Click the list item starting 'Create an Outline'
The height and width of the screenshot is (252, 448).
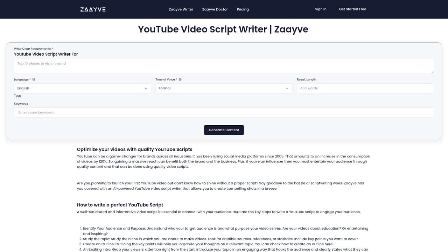click(x=208, y=244)
